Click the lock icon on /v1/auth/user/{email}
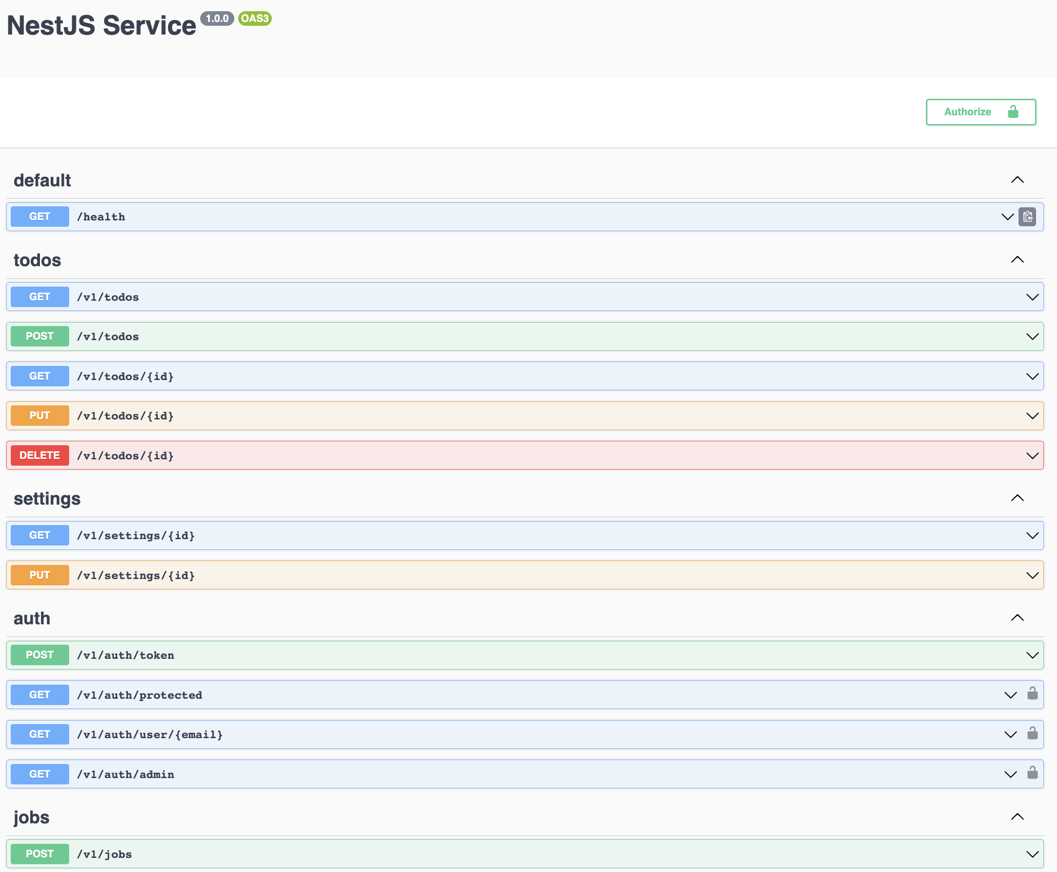The image size is (1057, 872). click(x=1032, y=733)
